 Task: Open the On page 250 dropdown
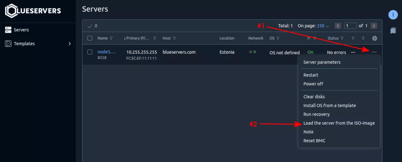pyautogui.click(x=323, y=26)
